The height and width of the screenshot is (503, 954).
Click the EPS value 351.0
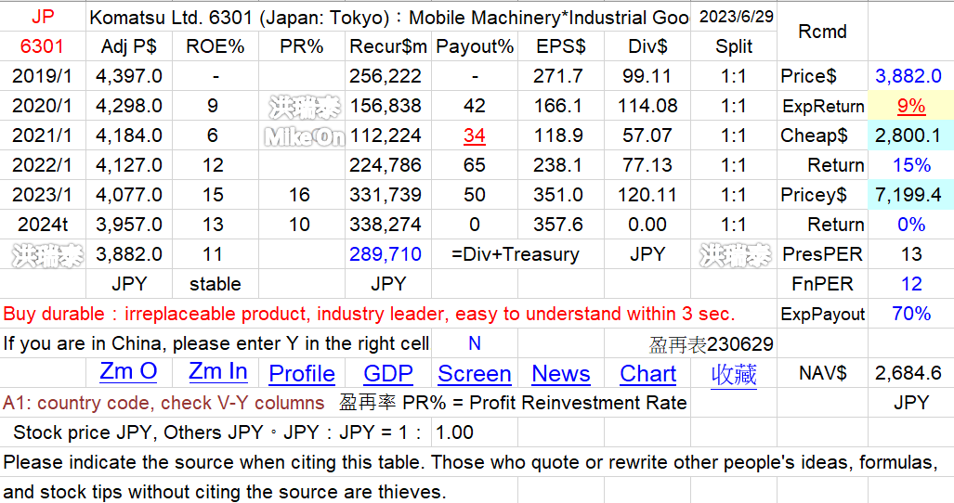pos(558,195)
